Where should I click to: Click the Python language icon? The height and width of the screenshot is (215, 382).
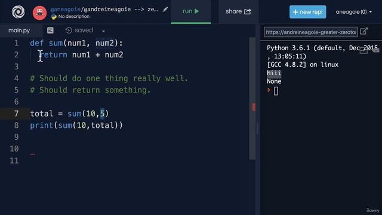point(54,17)
